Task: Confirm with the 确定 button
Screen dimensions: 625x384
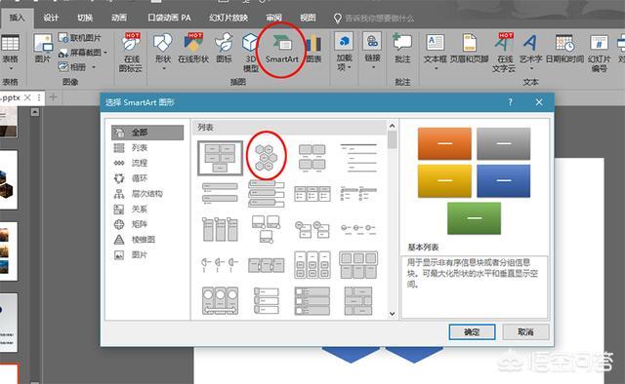Action: (472, 332)
